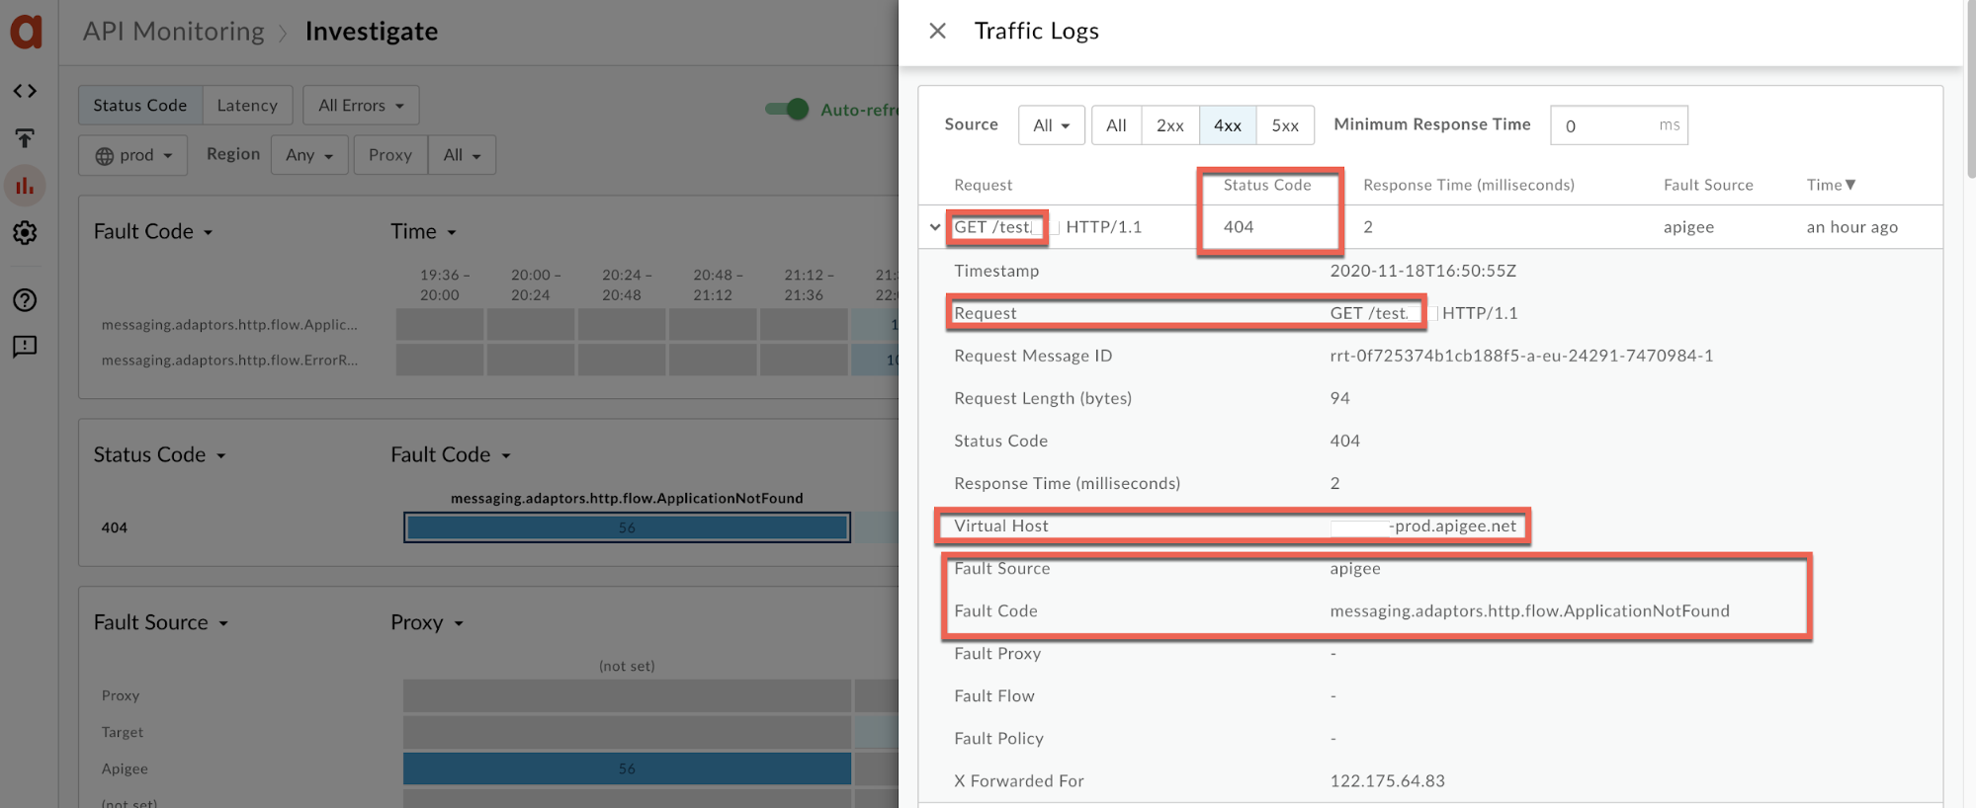Click the Timestamp value 2020-11-18T16:50:55Z
The height and width of the screenshot is (808, 1976).
(1422, 271)
